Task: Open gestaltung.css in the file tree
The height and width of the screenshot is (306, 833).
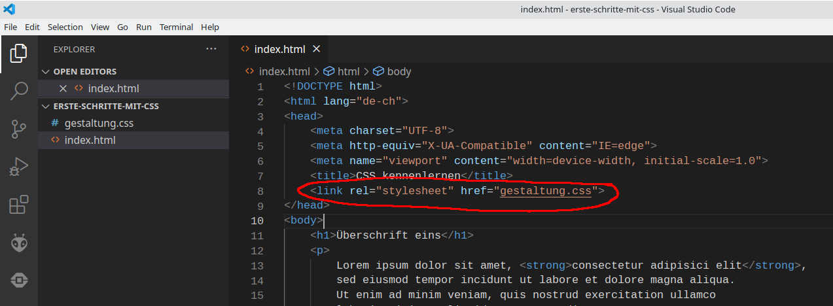Action: pos(99,123)
